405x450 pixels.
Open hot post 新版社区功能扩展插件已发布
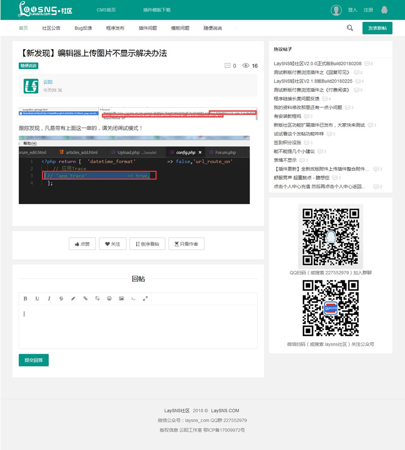(x=319, y=125)
